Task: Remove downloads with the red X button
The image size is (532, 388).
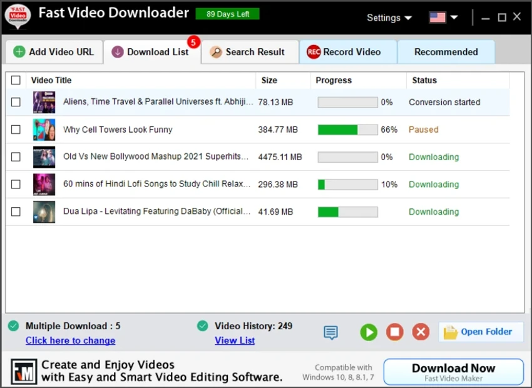Action: (x=421, y=332)
